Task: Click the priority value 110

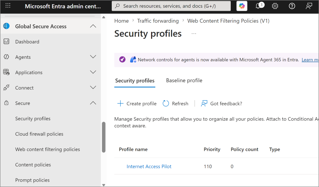Action: tap(208, 167)
